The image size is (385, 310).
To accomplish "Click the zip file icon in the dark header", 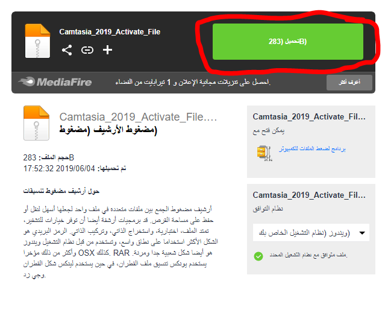I will (x=37, y=41).
